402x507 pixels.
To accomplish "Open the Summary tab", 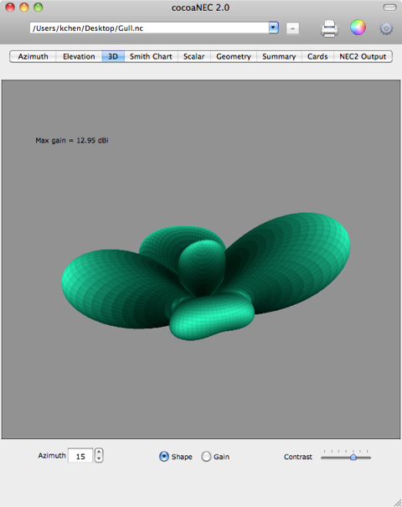I will [x=279, y=56].
